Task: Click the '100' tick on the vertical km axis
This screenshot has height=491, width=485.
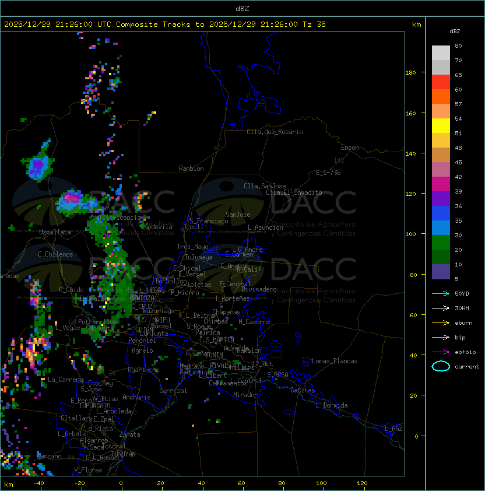Action: coord(410,234)
